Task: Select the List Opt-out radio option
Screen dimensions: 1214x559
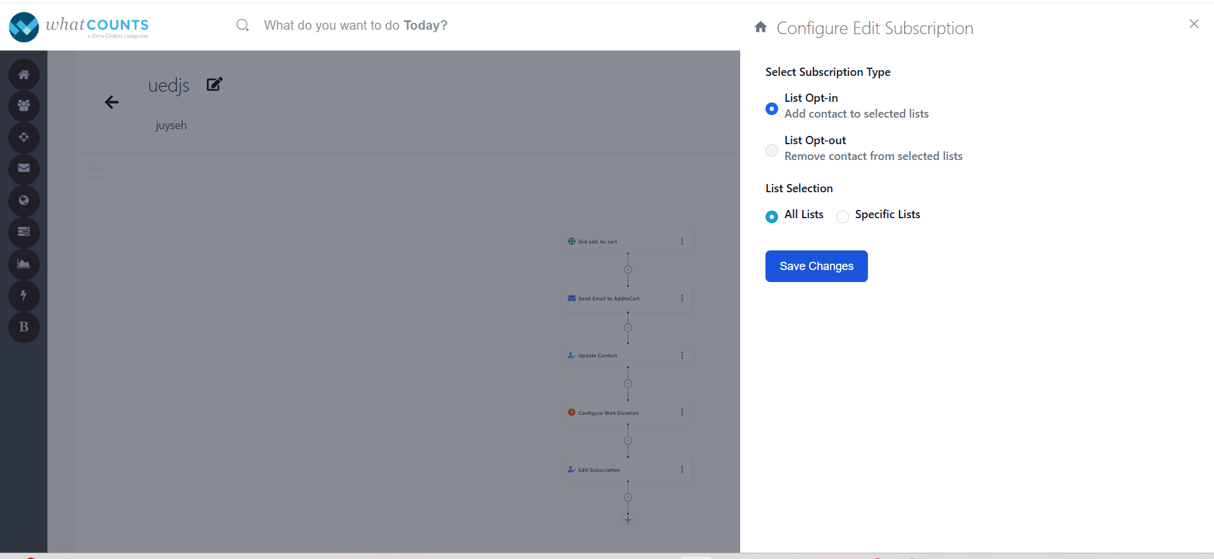Action: (x=772, y=150)
